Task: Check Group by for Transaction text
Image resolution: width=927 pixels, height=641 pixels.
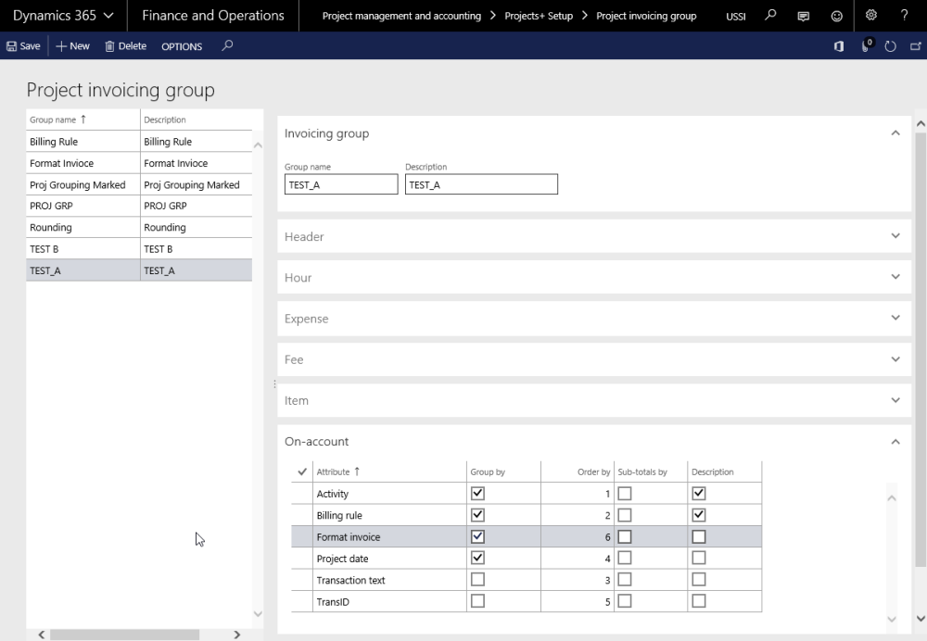Action: coord(477,579)
